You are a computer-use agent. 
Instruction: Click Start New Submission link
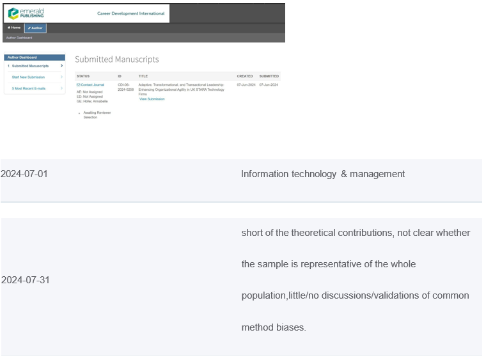28,77
